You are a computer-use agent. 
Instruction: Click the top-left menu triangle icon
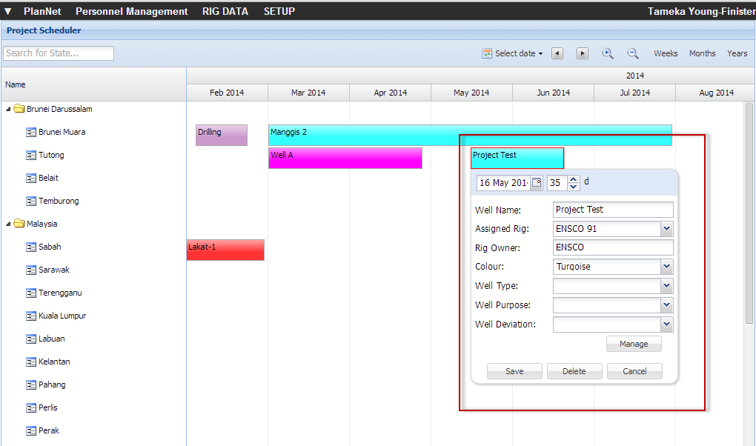(8, 11)
